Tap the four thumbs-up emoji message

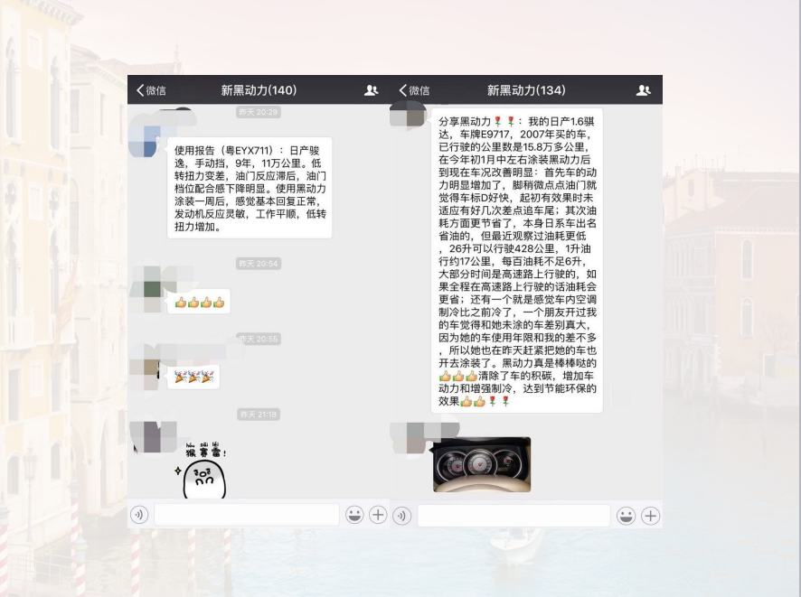pyautogui.click(x=199, y=302)
